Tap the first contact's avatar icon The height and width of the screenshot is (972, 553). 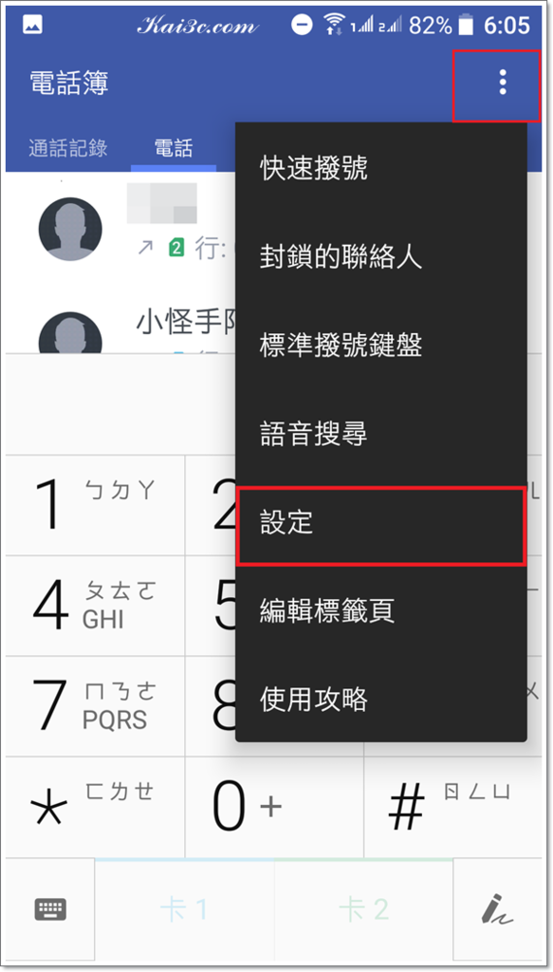[70, 229]
